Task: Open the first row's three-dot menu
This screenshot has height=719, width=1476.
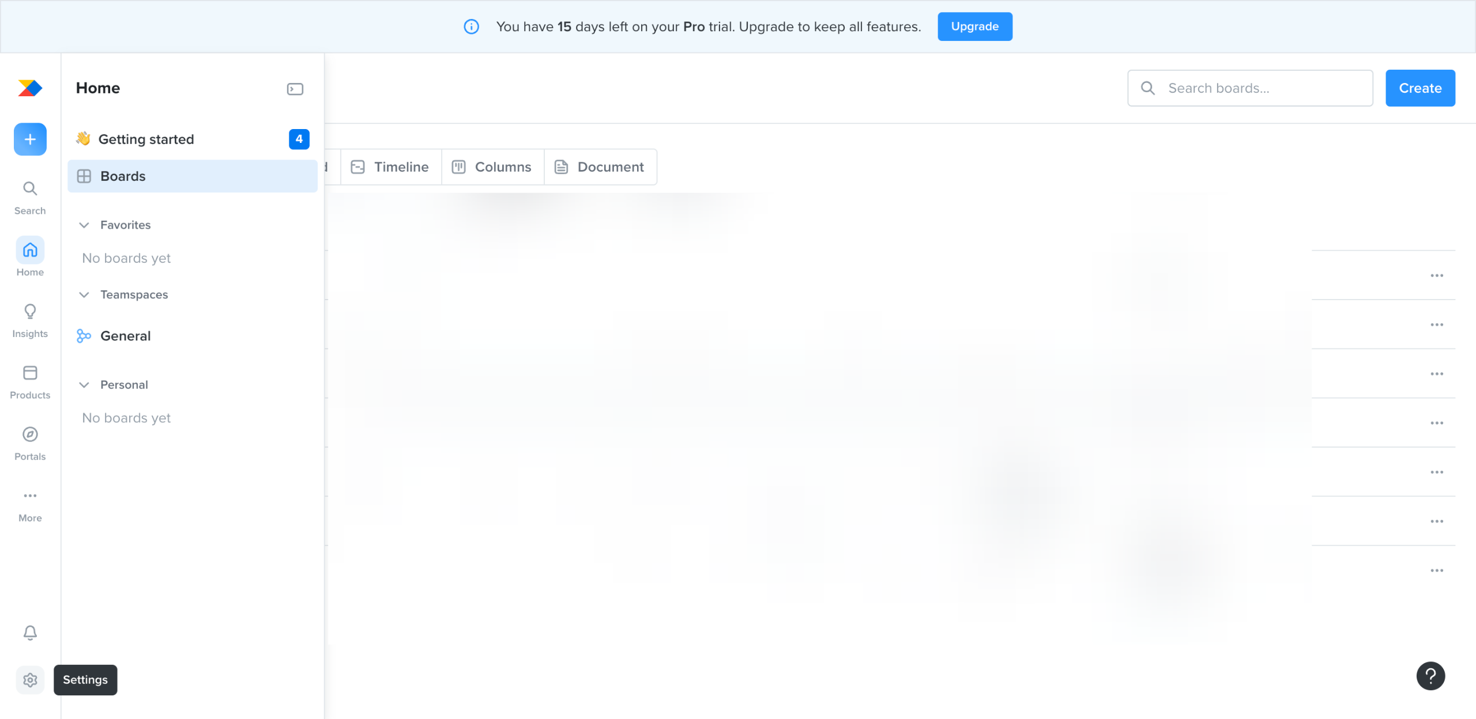Action: pyautogui.click(x=1437, y=275)
